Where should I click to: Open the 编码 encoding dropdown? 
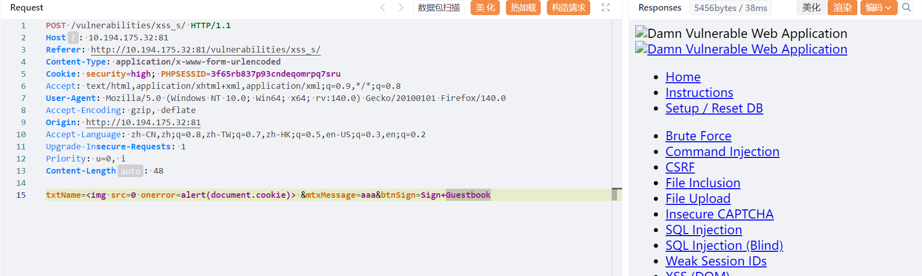(x=878, y=8)
